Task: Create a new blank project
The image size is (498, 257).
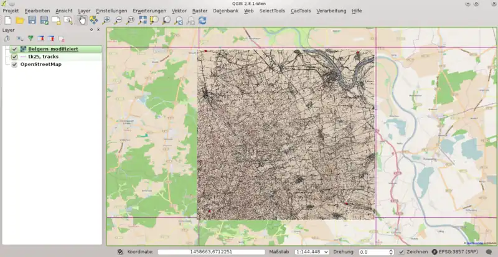Action: (x=8, y=21)
